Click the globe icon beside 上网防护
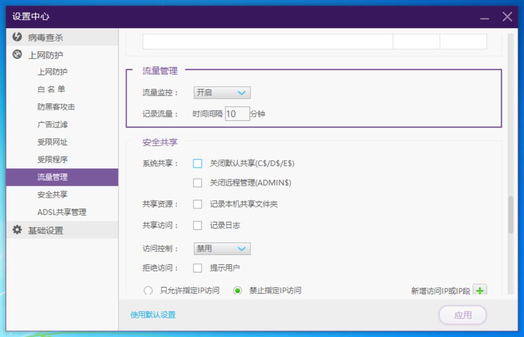524x337 pixels. (17, 54)
